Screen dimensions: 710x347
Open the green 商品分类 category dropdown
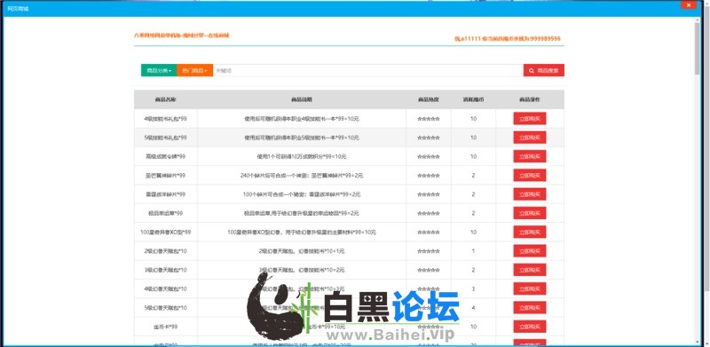tap(159, 70)
